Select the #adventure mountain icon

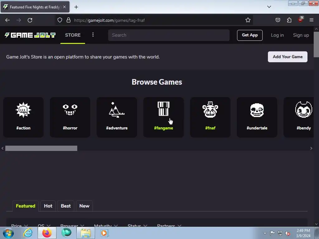(117, 110)
